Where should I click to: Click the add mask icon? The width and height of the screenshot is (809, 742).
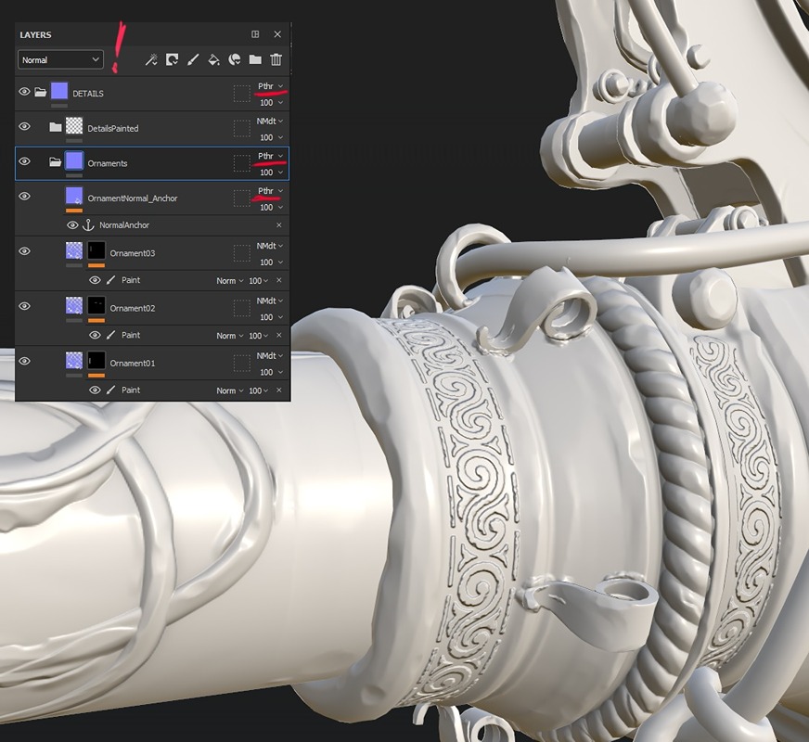point(172,59)
